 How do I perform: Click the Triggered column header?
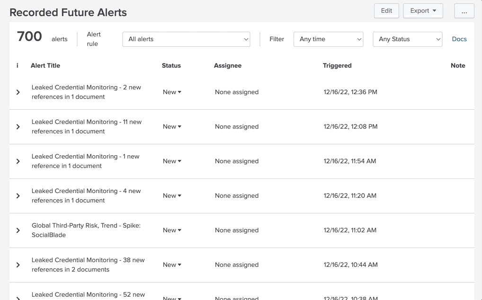[x=337, y=66]
